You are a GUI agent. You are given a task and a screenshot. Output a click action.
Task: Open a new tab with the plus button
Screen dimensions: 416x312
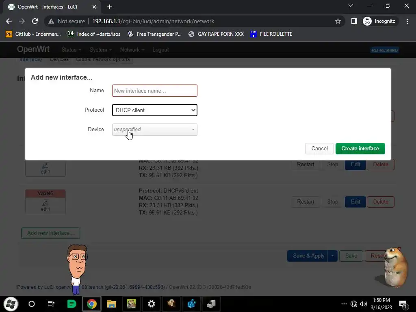(x=110, y=7)
